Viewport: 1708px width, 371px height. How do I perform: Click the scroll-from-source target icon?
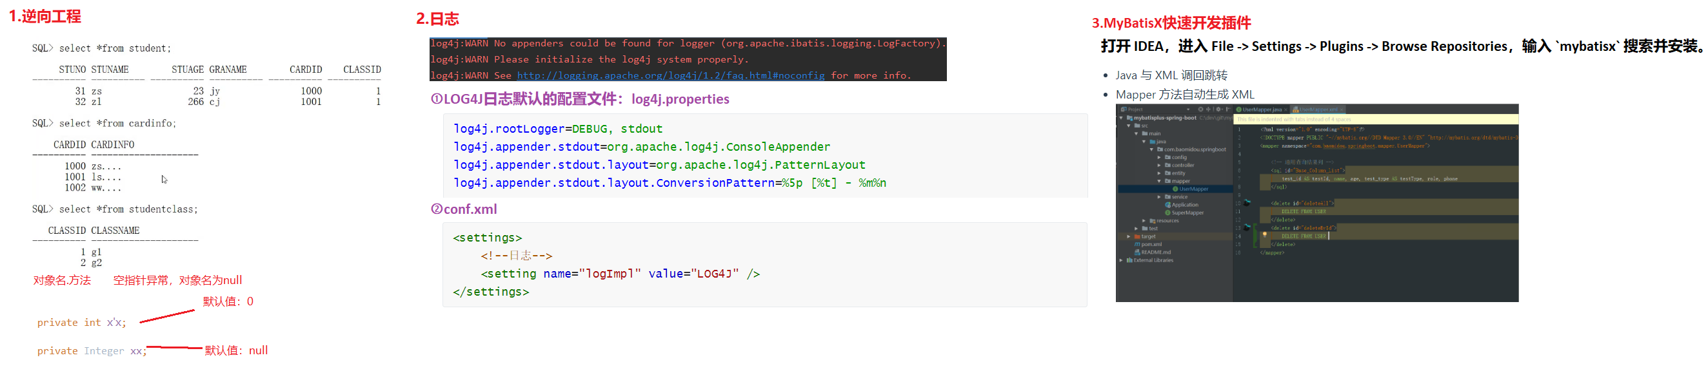tap(1200, 109)
